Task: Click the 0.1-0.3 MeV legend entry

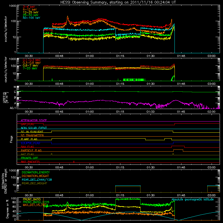Action: pyautogui.click(x=32, y=60)
